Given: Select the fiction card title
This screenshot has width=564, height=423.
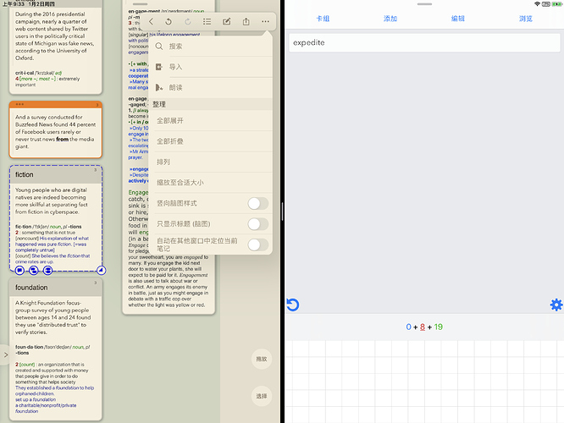Looking at the screenshot, I should click(24, 174).
